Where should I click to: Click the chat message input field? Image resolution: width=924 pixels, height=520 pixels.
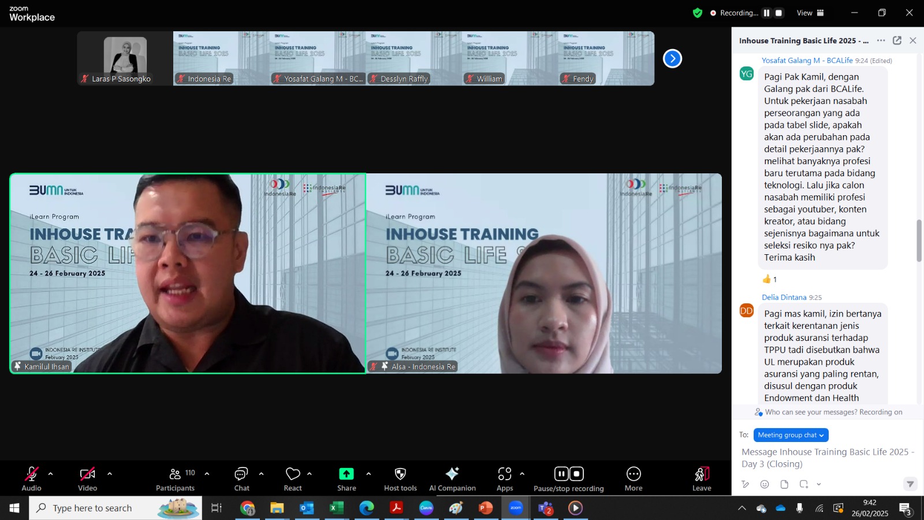pos(827,458)
